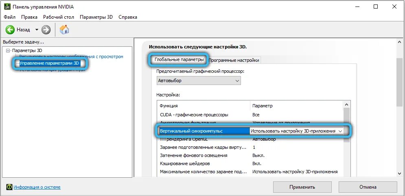Click the Назад label in toolbar
This screenshot has height=196, width=405.
click(23, 30)
